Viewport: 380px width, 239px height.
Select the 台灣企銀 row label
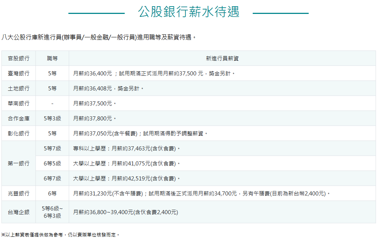pyautogui.click(x=19, y=212)
